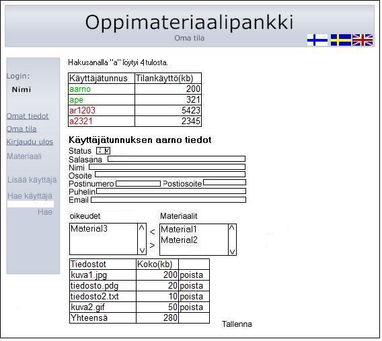Click Kirjaudu ulos to log out
The height and width of the screenshot is (341, 382).
tap(30, 142)
